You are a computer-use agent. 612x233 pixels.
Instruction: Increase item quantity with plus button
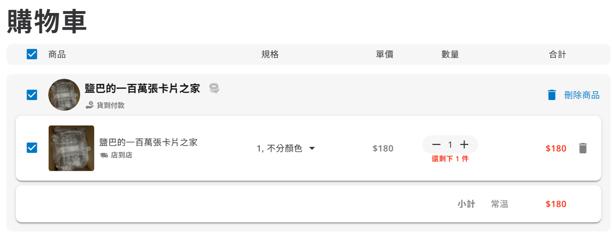464,145
